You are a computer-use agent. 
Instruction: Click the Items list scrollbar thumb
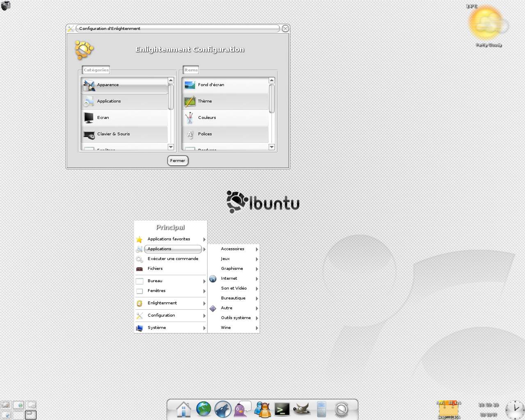coord(272,98)
